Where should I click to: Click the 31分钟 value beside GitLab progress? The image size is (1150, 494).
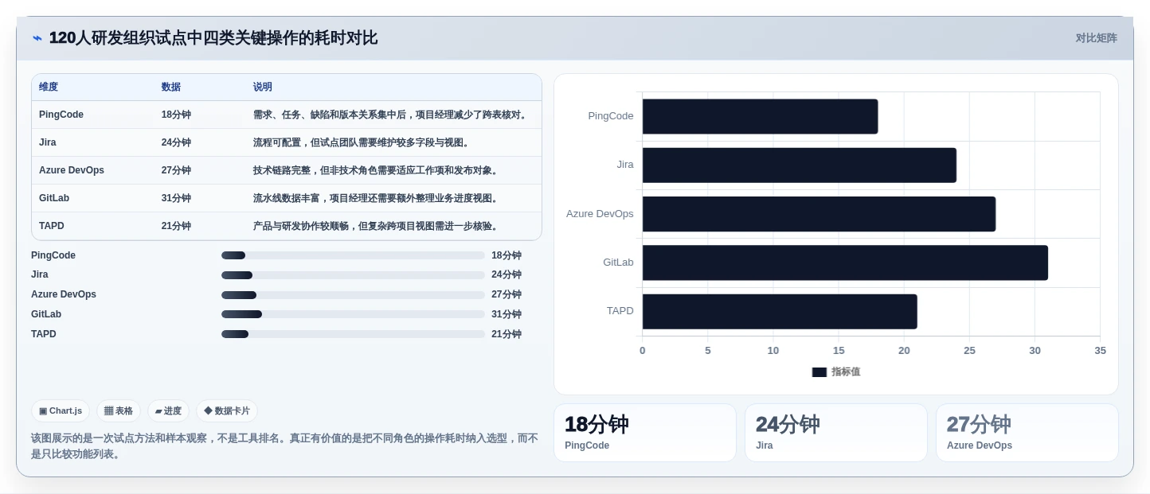507,314
